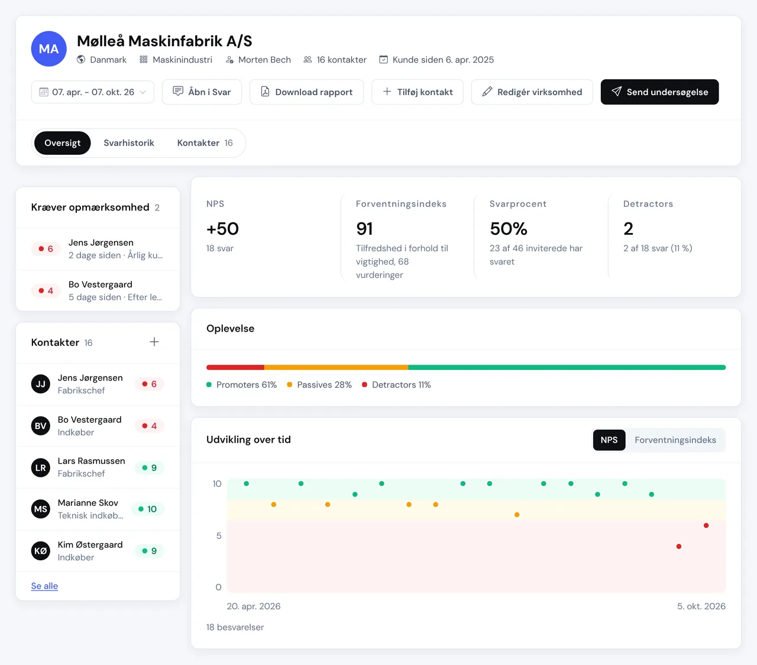The image size is (757, 665).
Task: Click the BV avatar for Bo Vestergaard
Action: (41, 426)
